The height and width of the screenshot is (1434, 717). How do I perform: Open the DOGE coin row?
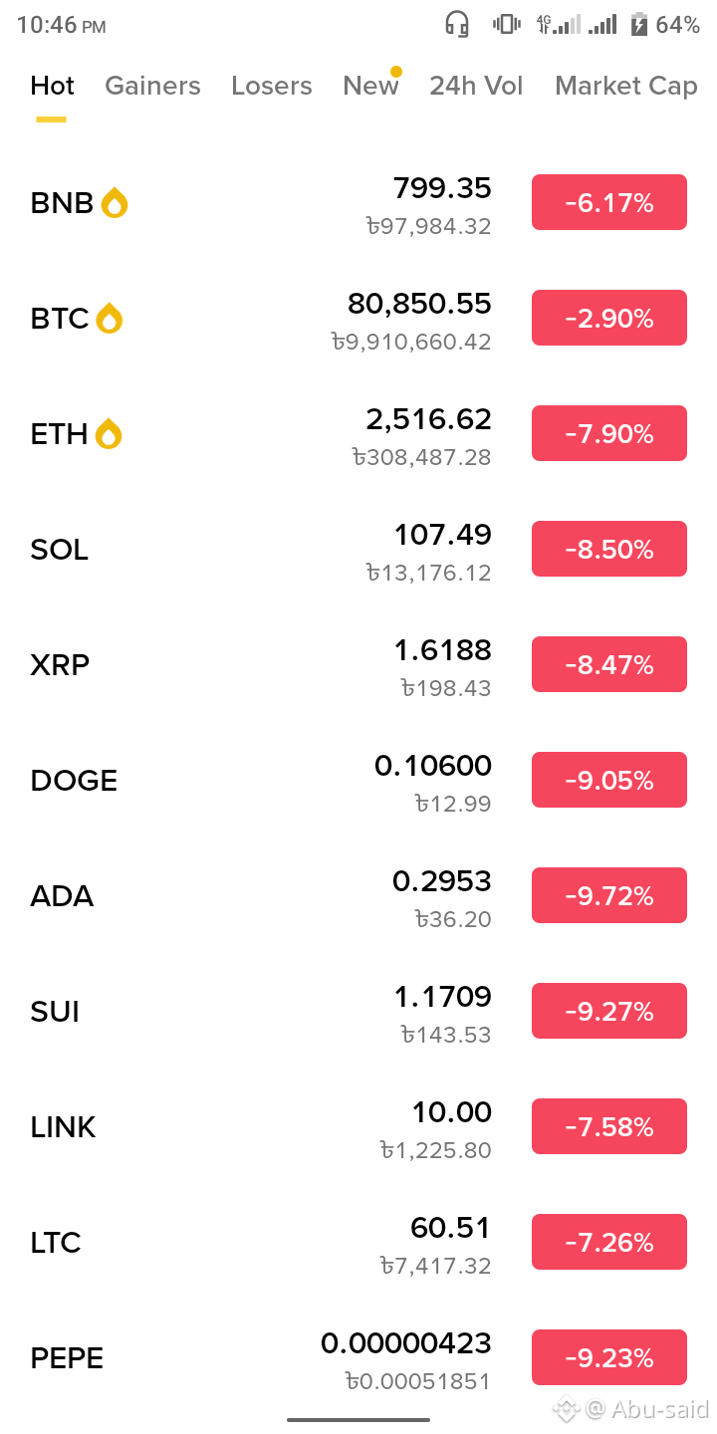tap(358, 781)
